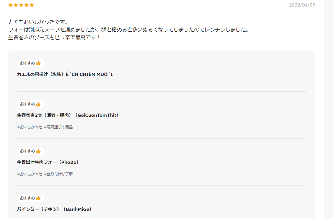Open カエルの唐揚げ（塩味）menu item
This screenshot has width=333, height=218.
click(x=65, y=74)
